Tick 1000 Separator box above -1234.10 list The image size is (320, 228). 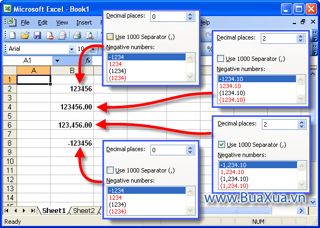220,59
